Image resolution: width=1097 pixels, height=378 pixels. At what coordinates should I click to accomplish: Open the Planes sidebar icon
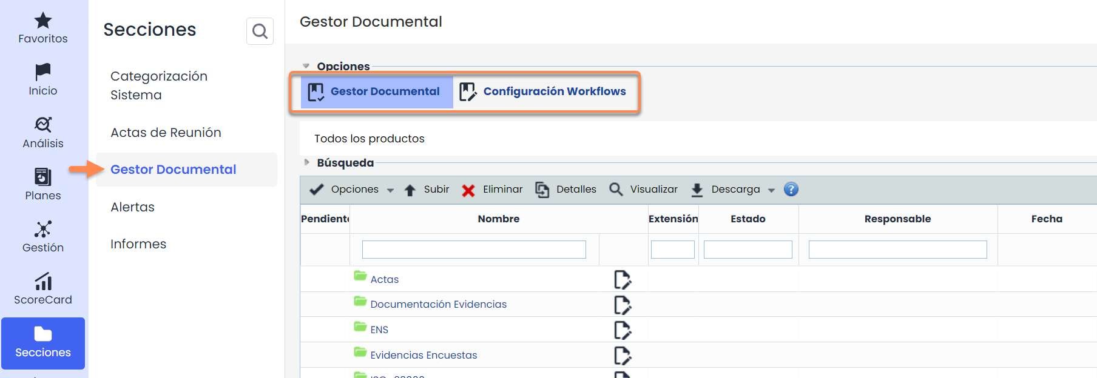(42, 177)
